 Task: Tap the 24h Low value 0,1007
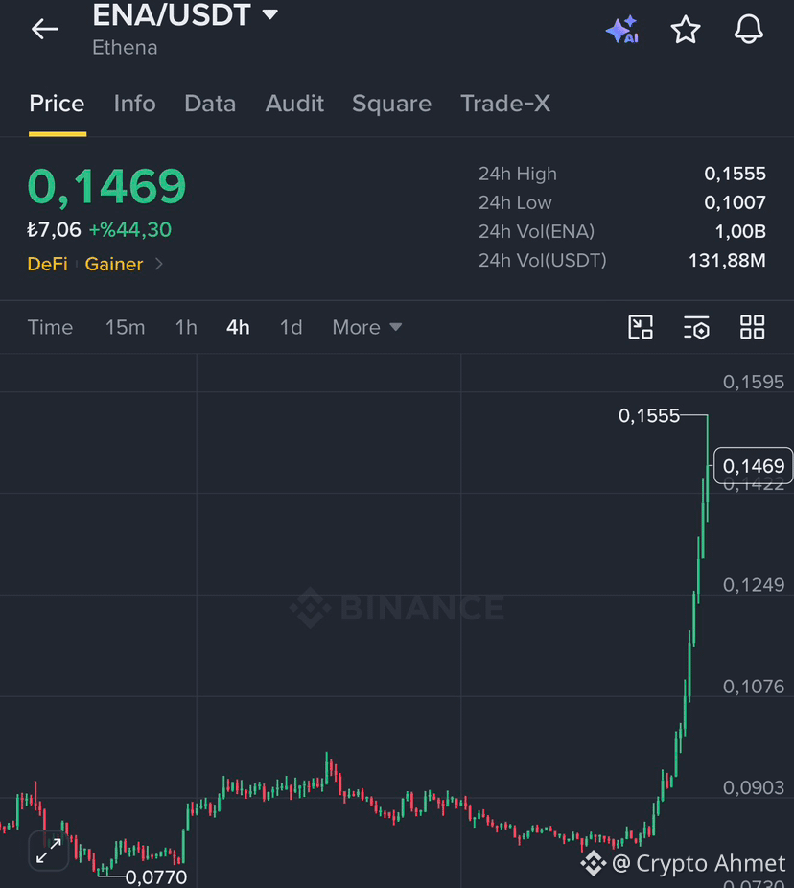pos(735,202)
